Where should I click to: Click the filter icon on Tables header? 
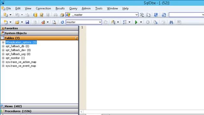76,38
